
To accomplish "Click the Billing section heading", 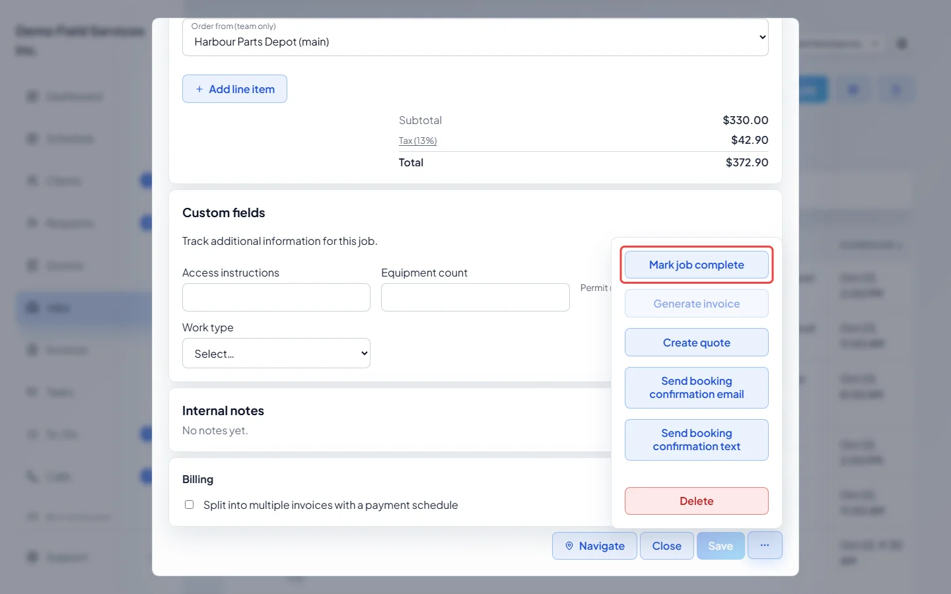I will click(198, 479).
